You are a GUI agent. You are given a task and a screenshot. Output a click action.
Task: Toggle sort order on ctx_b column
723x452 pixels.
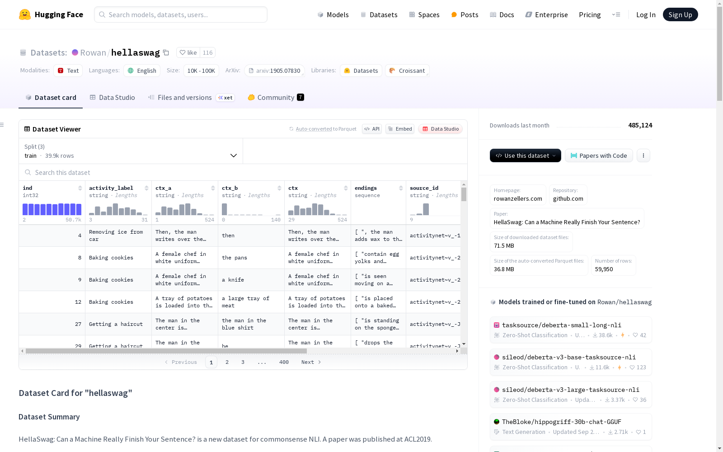pyautogui.click(x=279, y=188)
